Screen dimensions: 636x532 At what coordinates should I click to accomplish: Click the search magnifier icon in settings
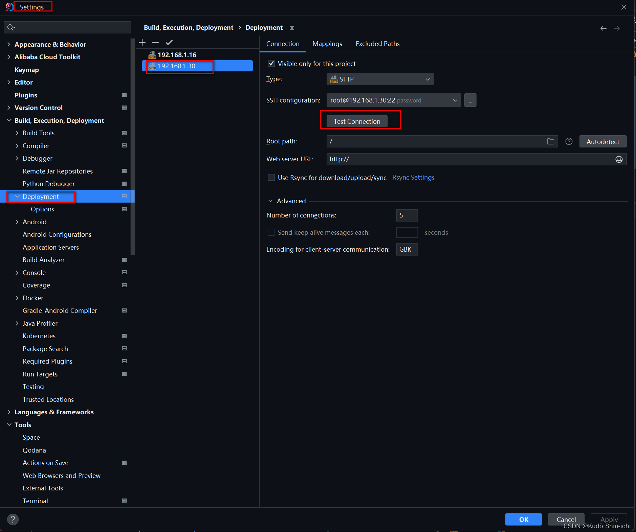11,27
